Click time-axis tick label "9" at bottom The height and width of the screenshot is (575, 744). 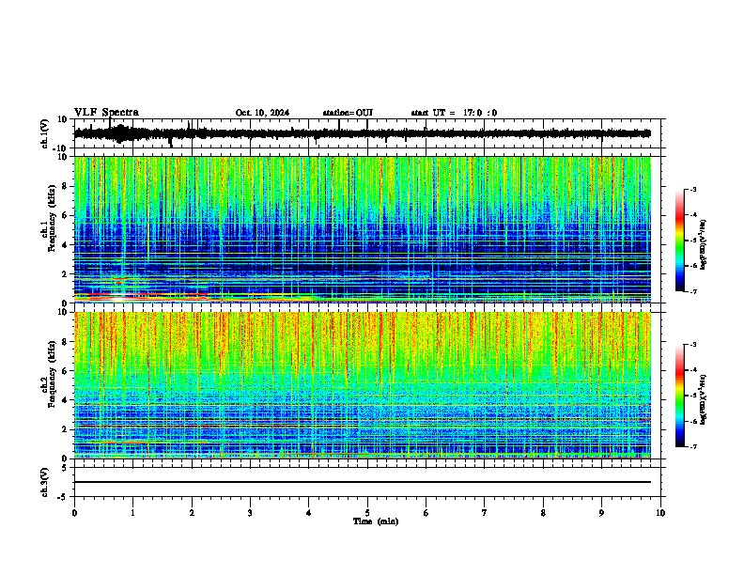[x=601, y=513]
